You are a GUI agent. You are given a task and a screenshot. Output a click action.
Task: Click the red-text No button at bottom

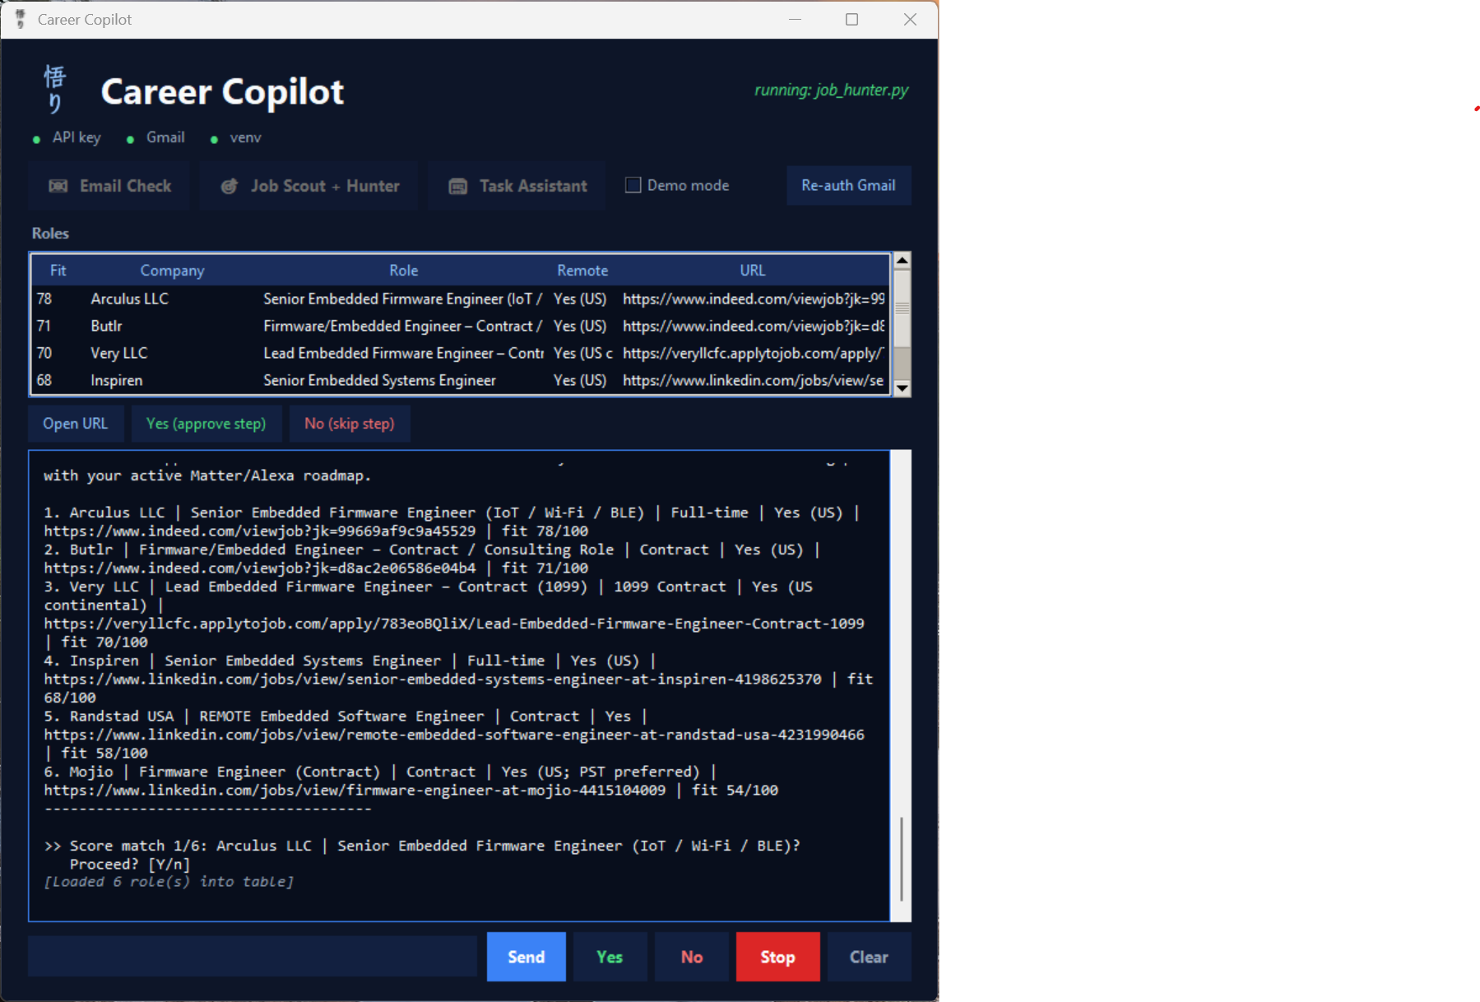pyautogui.click(x=692, y=957)
